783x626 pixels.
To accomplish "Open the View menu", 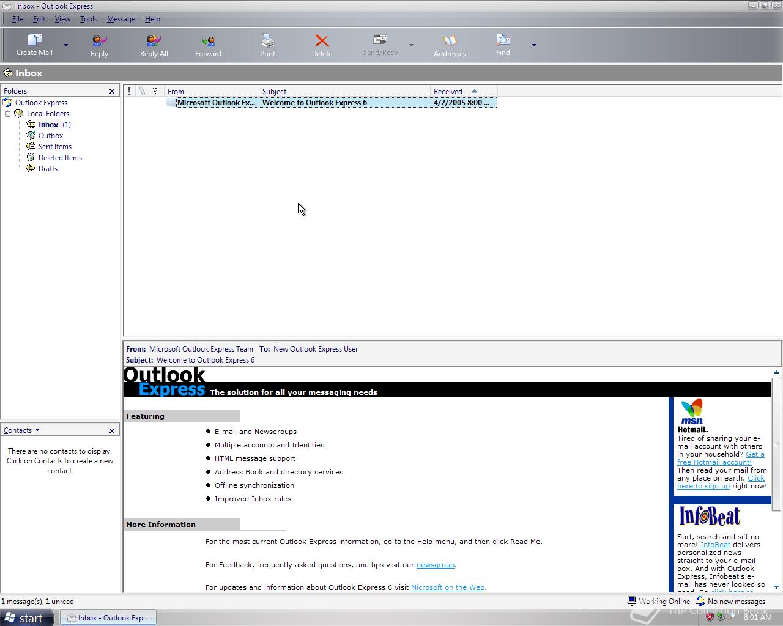I will pyautogui.click(x=62, y=19).
